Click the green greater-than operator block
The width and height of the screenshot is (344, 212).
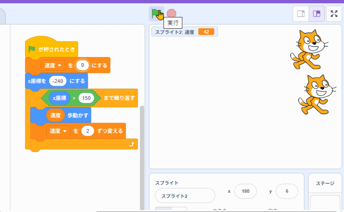(74, 98)
